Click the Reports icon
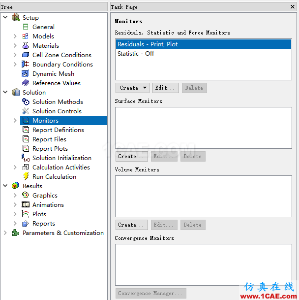 pos(26,223)
